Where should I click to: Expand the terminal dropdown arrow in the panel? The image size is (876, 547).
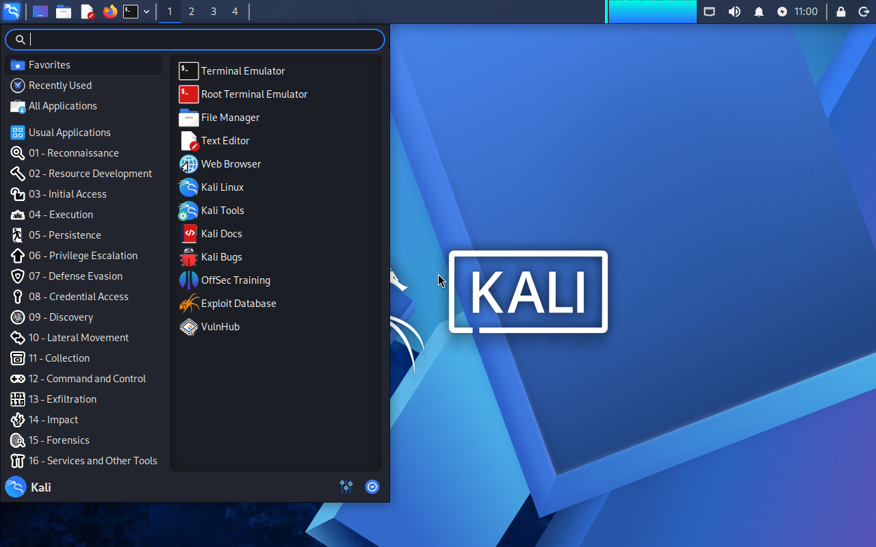click(x=146, y=12)
